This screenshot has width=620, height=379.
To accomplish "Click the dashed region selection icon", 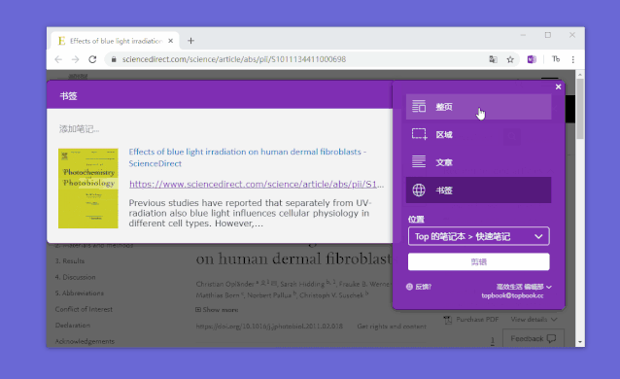I will [x=419, y=134].
